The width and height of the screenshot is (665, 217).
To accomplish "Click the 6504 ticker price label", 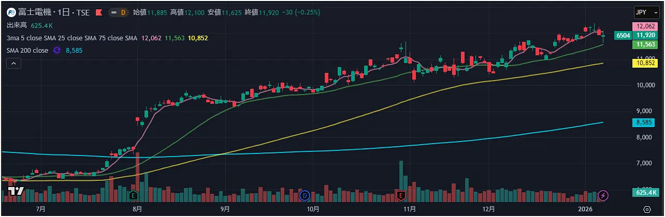I will coord(623,35).
